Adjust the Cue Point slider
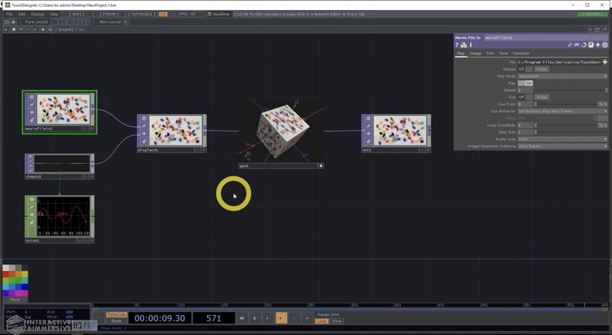 [x=565, y=105]
